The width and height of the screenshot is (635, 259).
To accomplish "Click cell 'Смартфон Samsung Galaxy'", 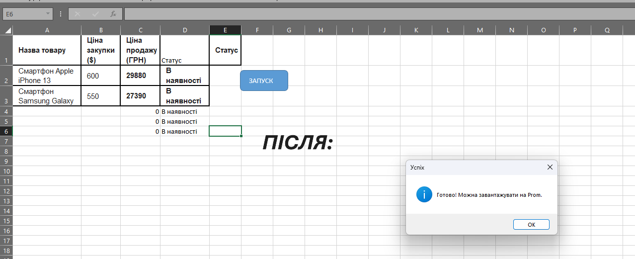I will [47, 96].
